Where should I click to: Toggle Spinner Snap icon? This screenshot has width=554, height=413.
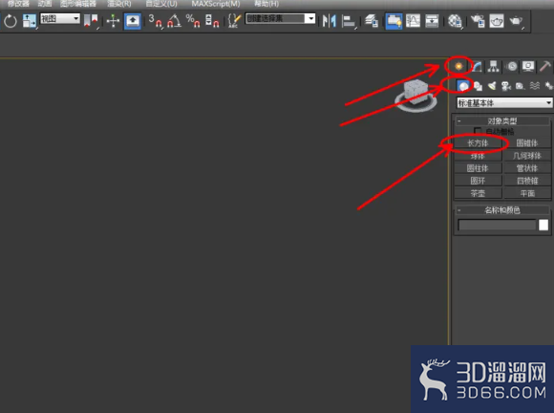(212, 21)
